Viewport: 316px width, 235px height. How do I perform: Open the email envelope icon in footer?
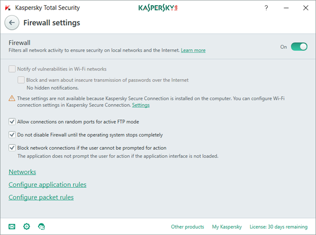tap(12, 227)
